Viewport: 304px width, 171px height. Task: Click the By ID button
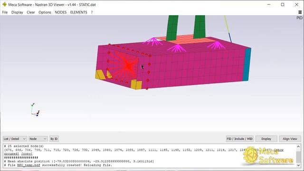click(54, 139)
